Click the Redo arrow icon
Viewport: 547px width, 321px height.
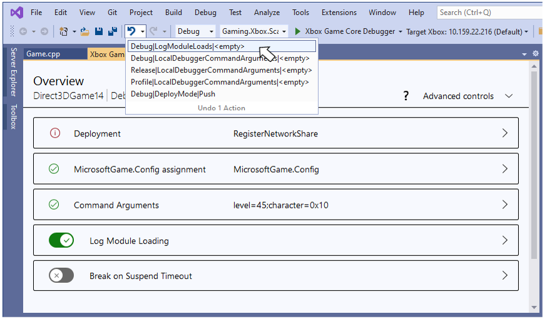[x=153, y=31]
